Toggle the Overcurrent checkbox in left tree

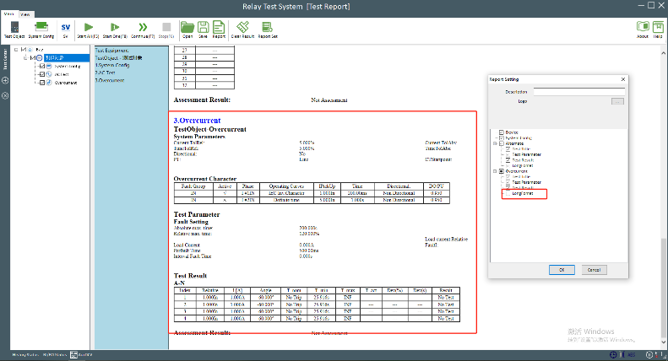tap(41, 83)
